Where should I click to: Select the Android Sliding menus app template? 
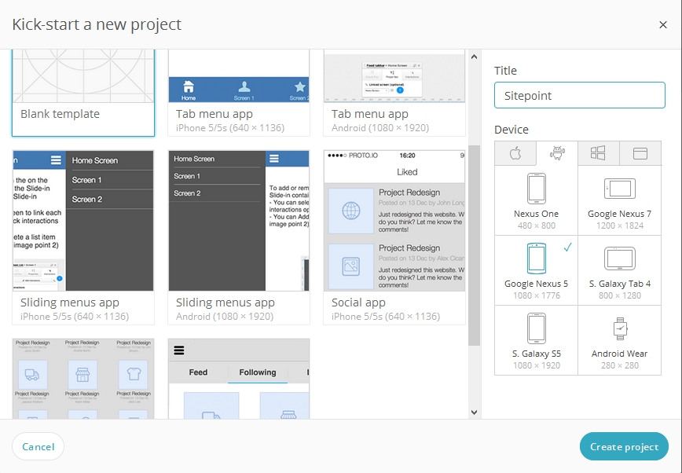[239, 236]
